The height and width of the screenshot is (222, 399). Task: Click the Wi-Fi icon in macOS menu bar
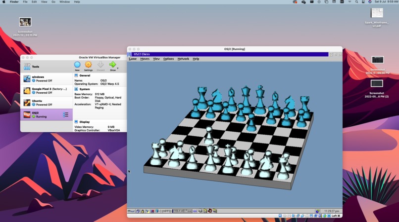point(349,2)
